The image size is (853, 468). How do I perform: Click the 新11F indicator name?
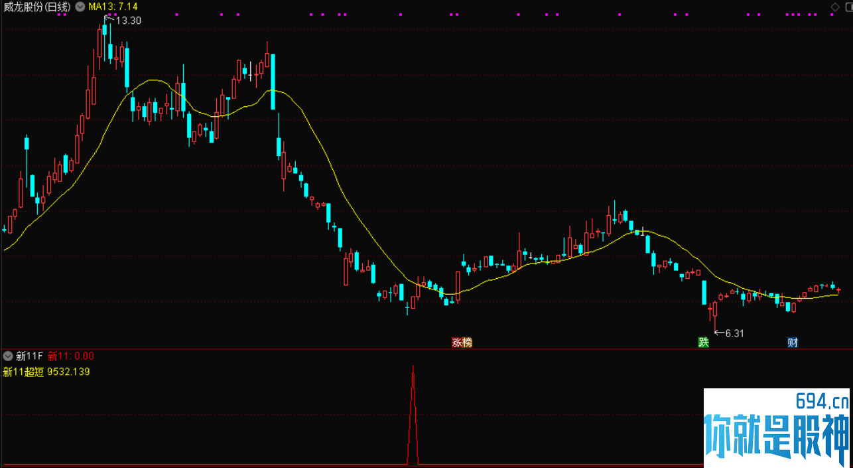click(x=29, y=356)
